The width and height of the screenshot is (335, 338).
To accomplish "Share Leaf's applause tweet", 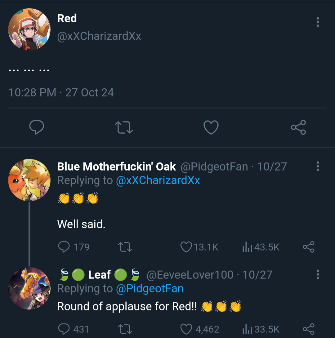I will pyautogui.click(x=308, y=329).
